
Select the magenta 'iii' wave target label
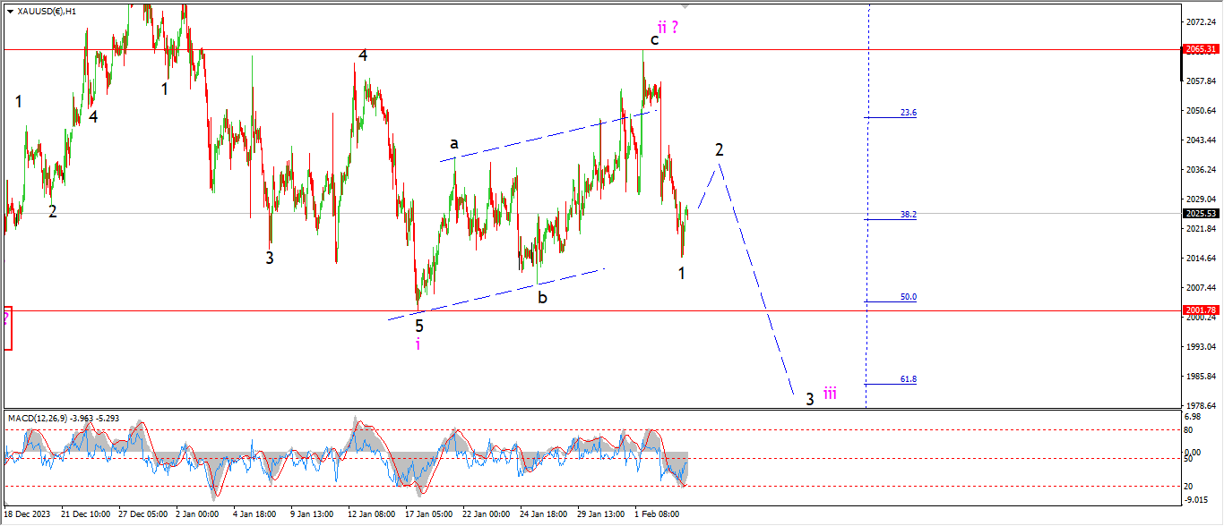(831, 393)
